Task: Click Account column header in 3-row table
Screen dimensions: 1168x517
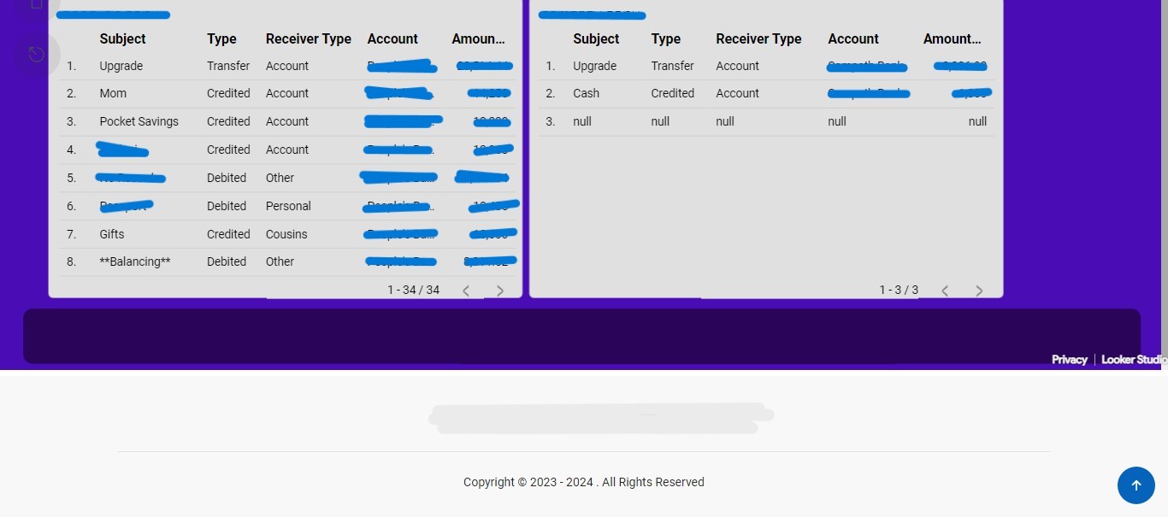Action: coord(852,39)
